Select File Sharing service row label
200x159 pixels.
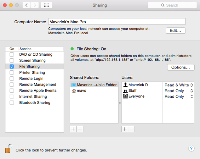pos(30,66)
